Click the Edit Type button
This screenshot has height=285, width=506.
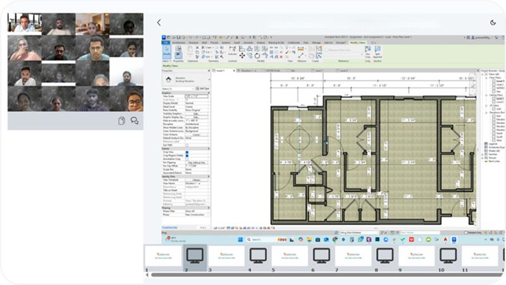click(202, 88)
